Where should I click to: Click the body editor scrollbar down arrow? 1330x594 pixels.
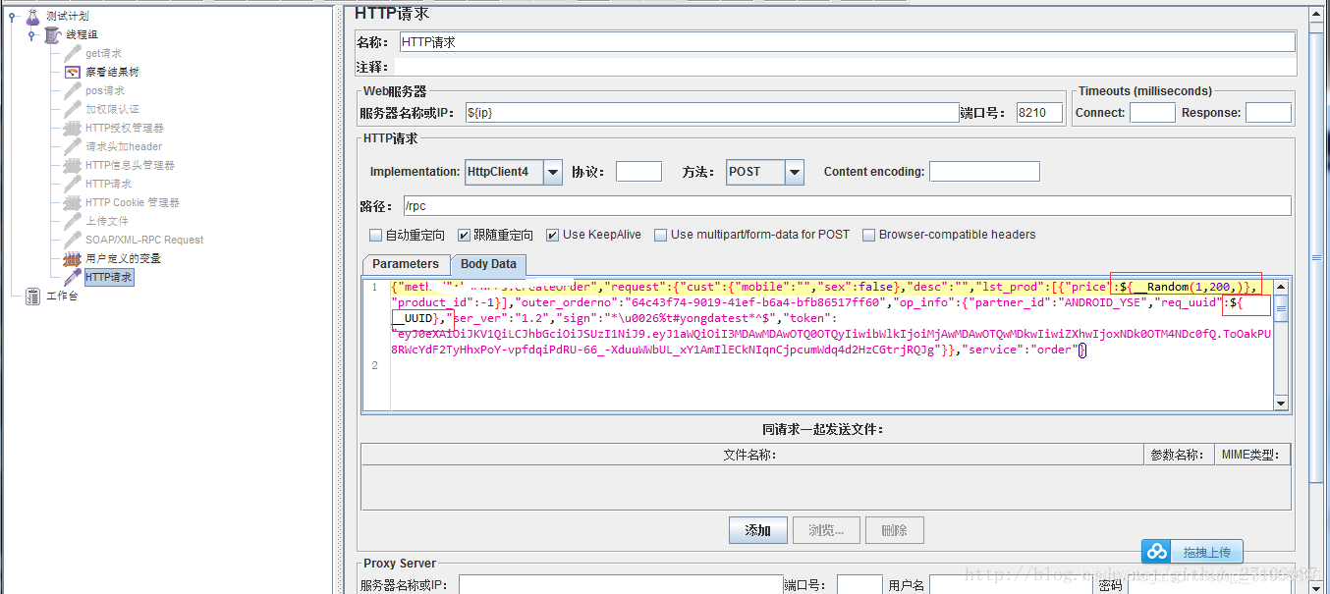[1281, 403]
